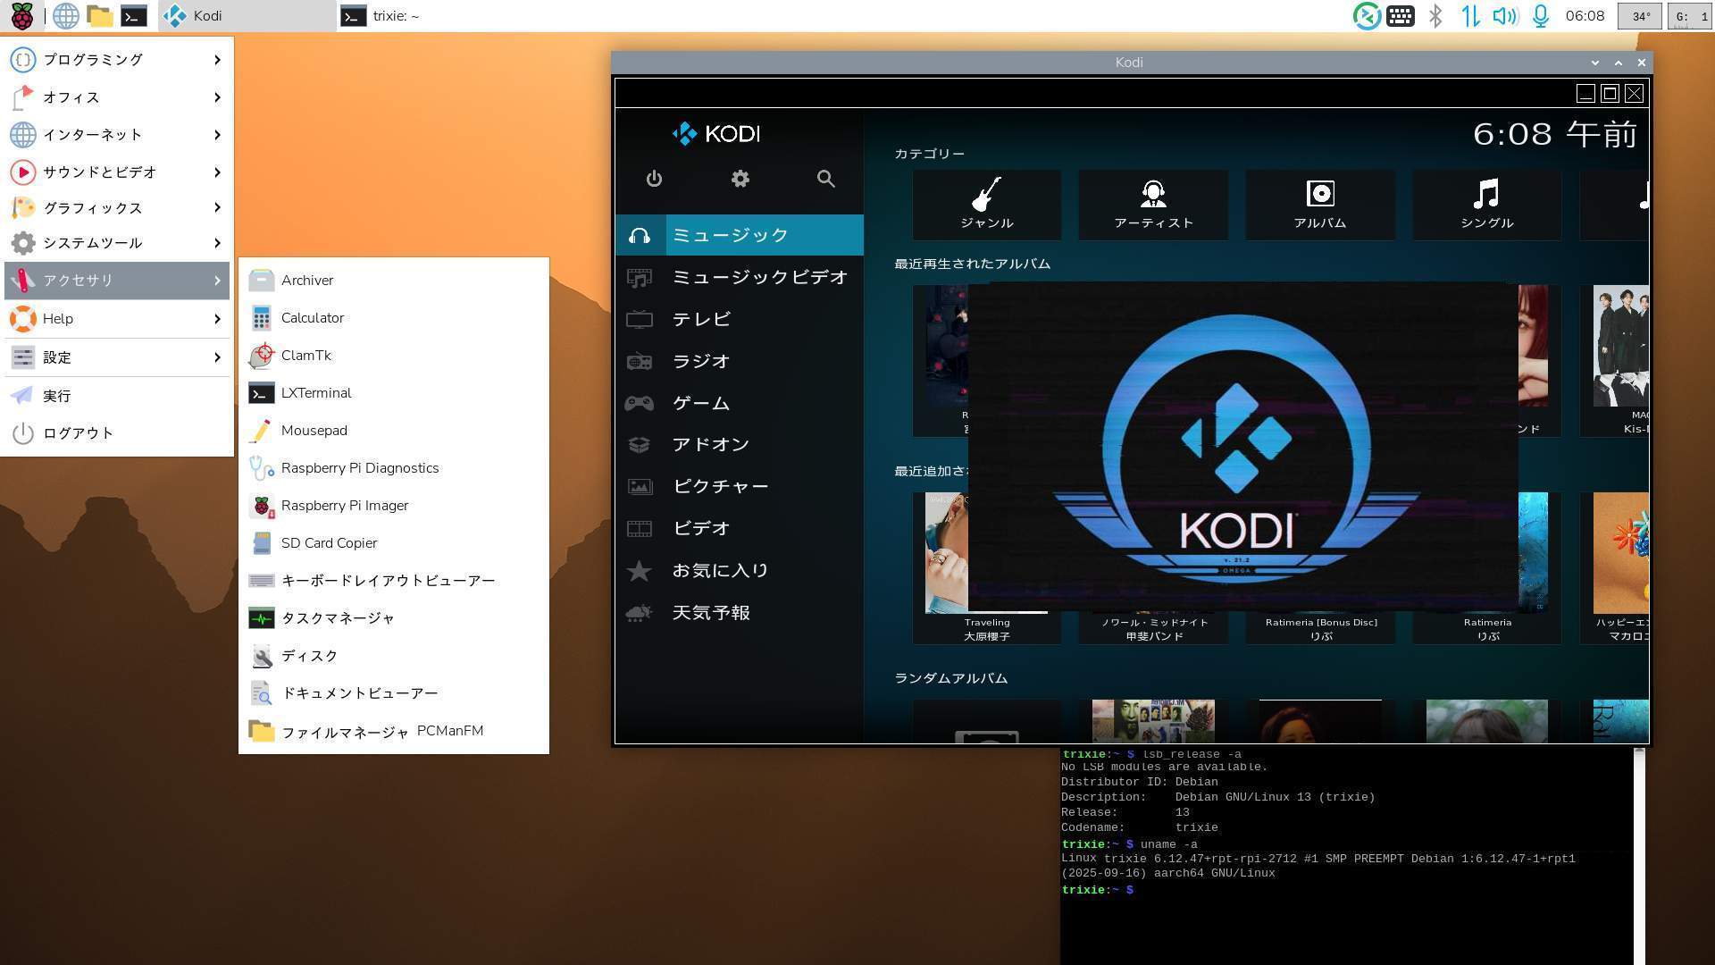Open the シングル music note tile
Screen dimensions: 1715x965
tap(1486, 205)
